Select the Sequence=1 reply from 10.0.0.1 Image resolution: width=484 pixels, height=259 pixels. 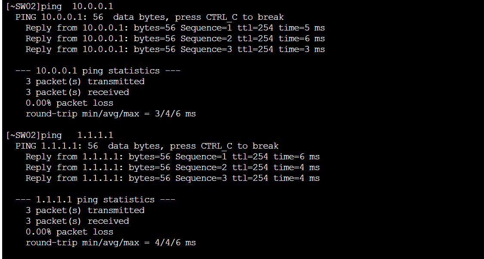175,28
